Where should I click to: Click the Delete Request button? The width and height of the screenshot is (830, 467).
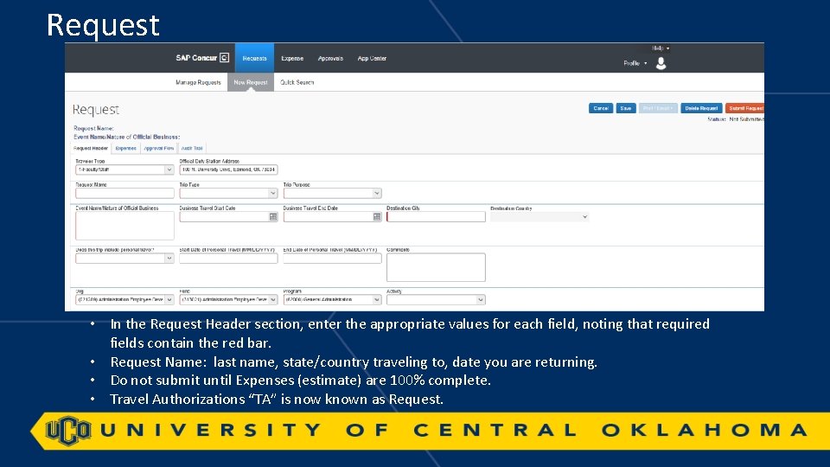click(x=701, y=108)
